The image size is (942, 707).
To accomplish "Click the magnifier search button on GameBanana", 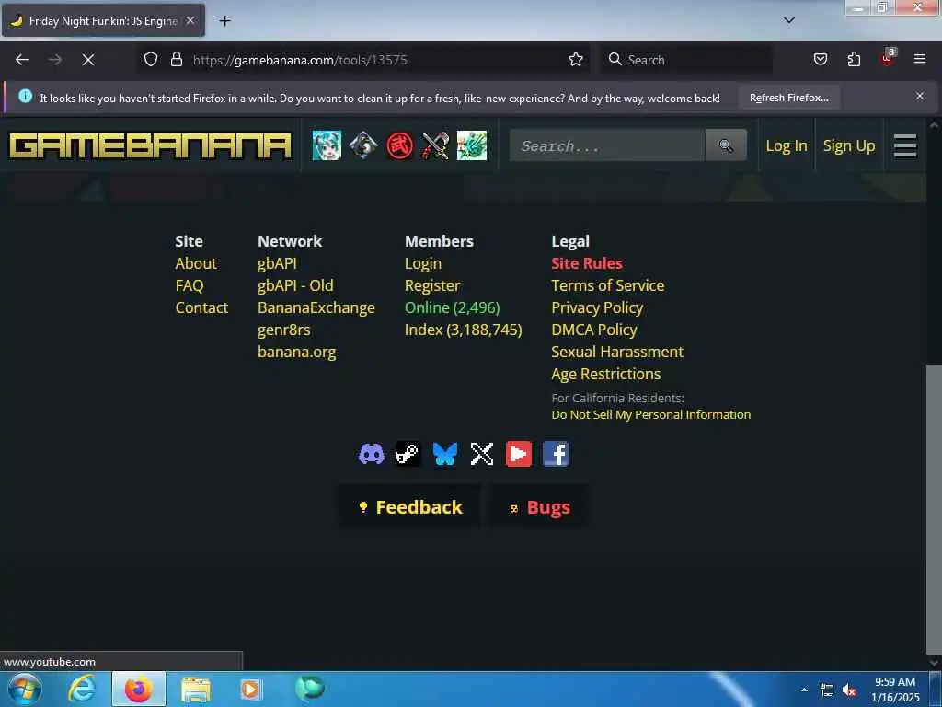I will point(726,145).
